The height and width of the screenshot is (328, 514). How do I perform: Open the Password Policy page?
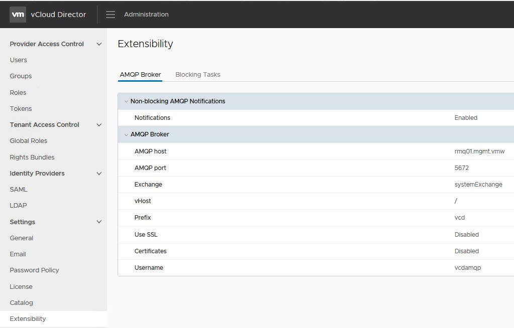(34, 270)
